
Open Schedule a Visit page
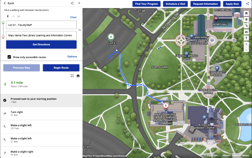pos(175,4)
